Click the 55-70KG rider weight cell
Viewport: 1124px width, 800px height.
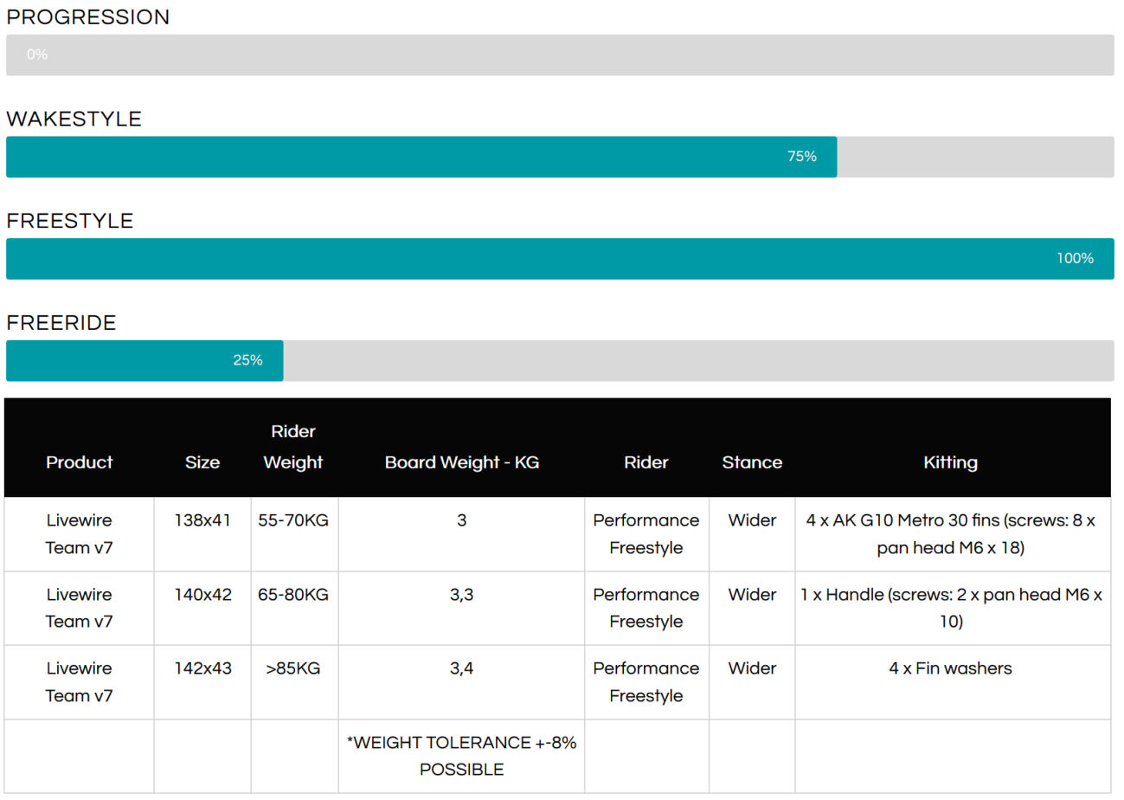pos(293,520)
